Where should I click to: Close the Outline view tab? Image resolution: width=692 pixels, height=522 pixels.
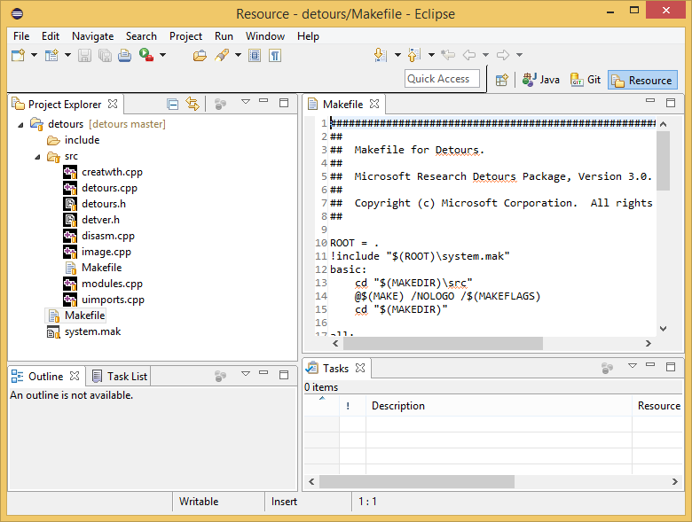click(x=75, y=376)
